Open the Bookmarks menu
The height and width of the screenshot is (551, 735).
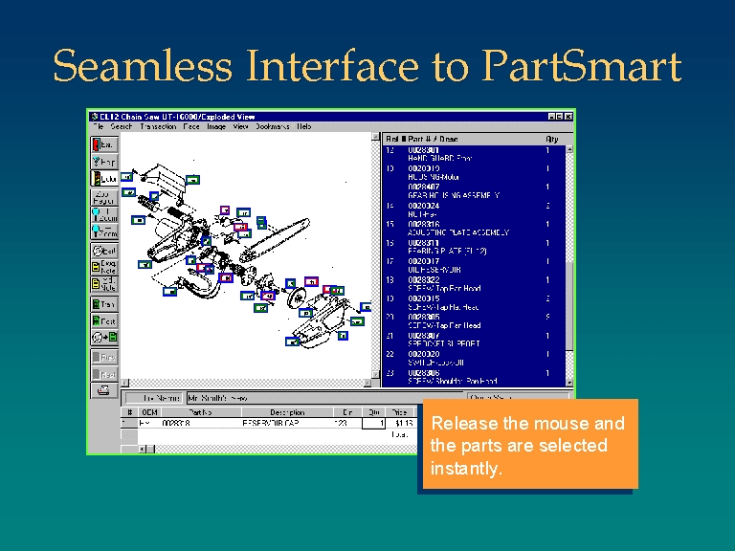[x=273, y=126]
